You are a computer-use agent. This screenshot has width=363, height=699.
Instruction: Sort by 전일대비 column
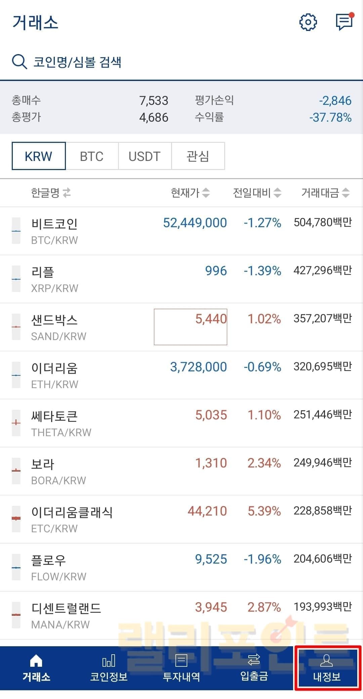click(x=277, y=193)
